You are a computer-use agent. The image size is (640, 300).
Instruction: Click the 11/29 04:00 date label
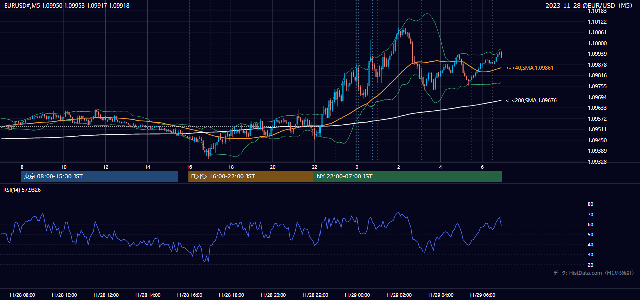click(x=440, y=295)
